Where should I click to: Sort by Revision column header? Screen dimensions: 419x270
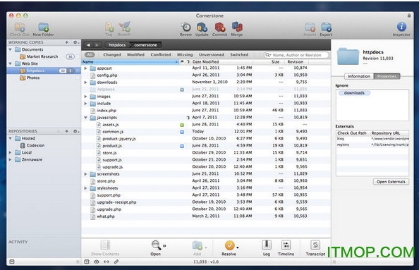(x=296, y=62)
